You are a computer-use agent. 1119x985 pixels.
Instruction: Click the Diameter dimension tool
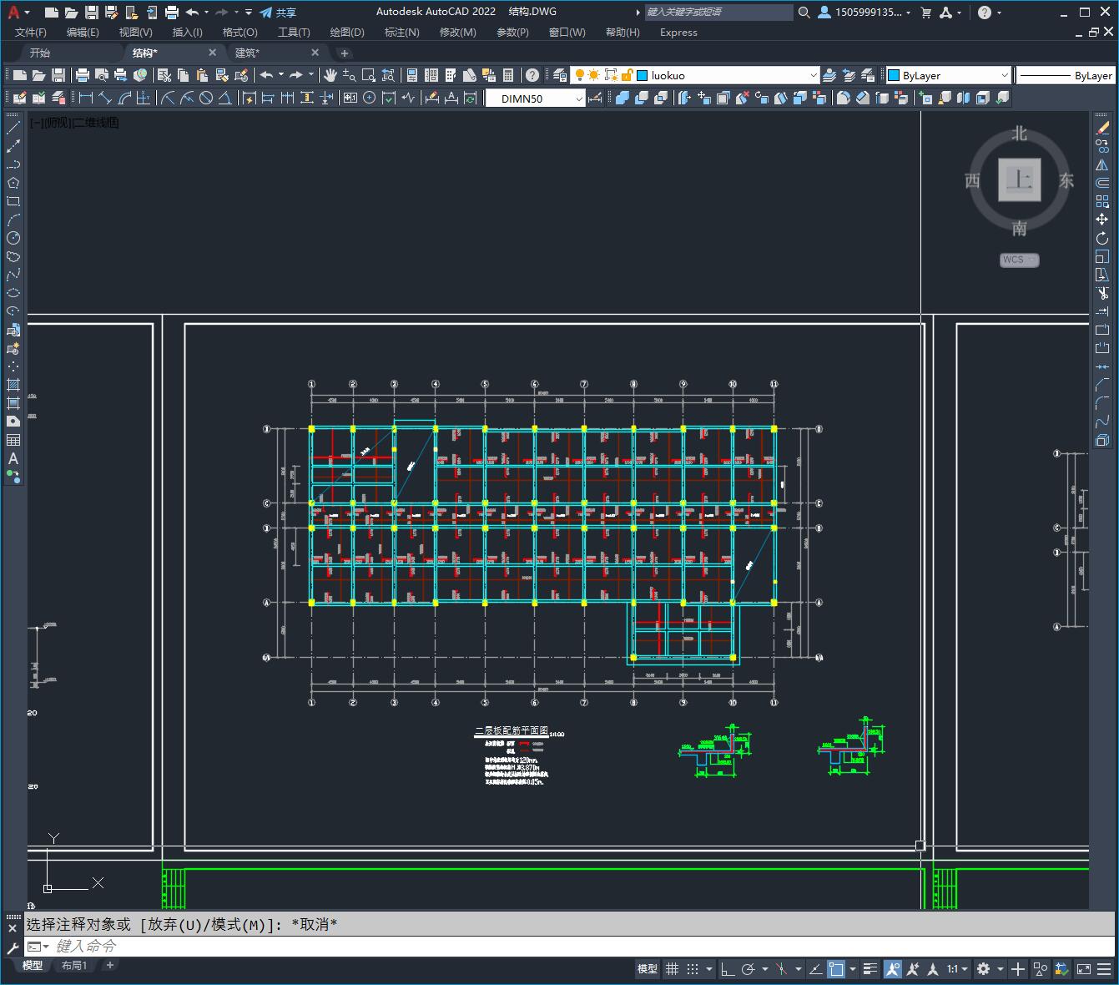point(206,98)
